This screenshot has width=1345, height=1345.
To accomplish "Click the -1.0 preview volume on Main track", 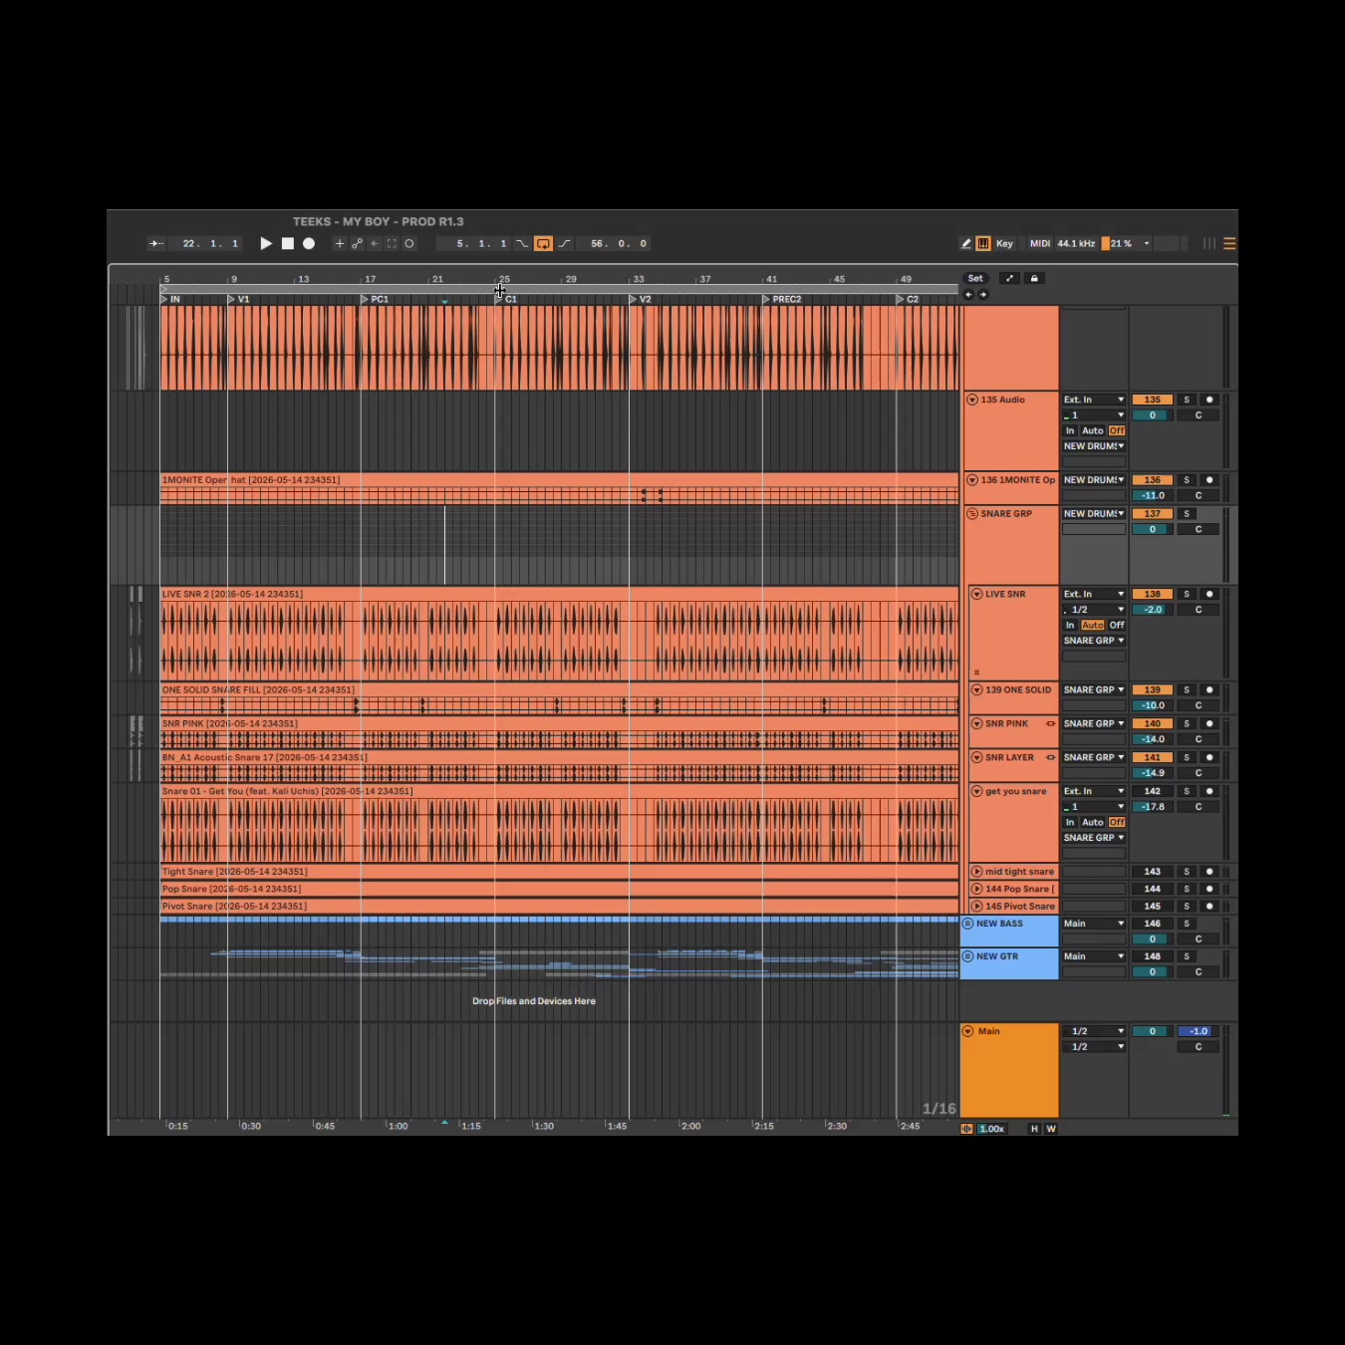I will [x=1199, y=1031].
